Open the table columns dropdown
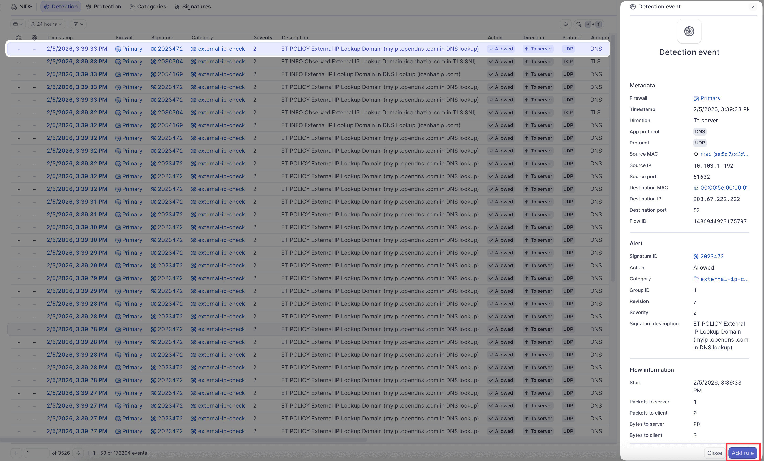Viewport: 764px width, 461px height. click(18, 24)
